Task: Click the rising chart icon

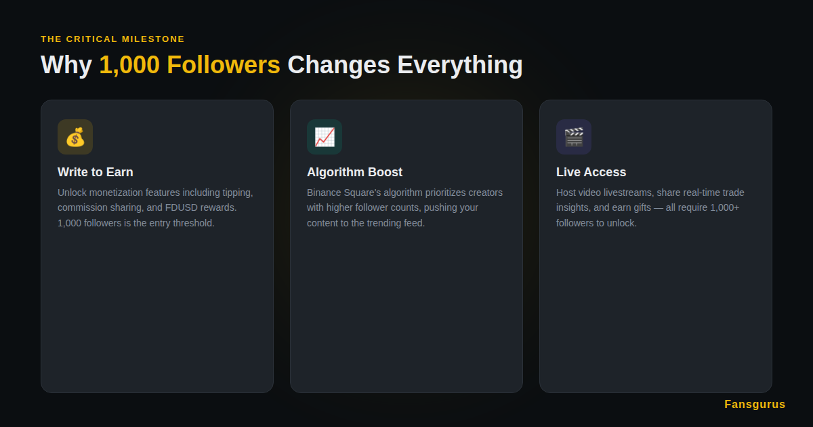Action: click(x=325, y=137)
